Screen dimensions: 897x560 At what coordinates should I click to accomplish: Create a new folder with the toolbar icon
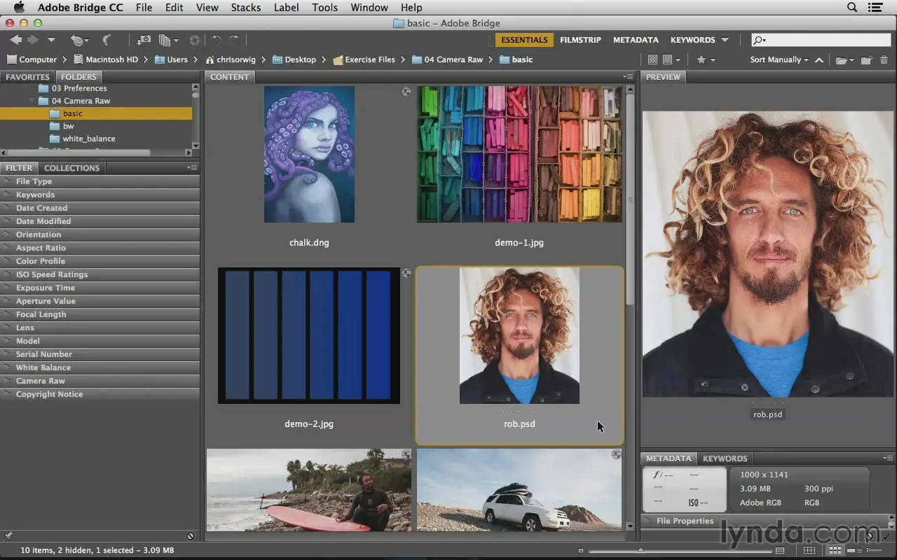tap(866, 60)
